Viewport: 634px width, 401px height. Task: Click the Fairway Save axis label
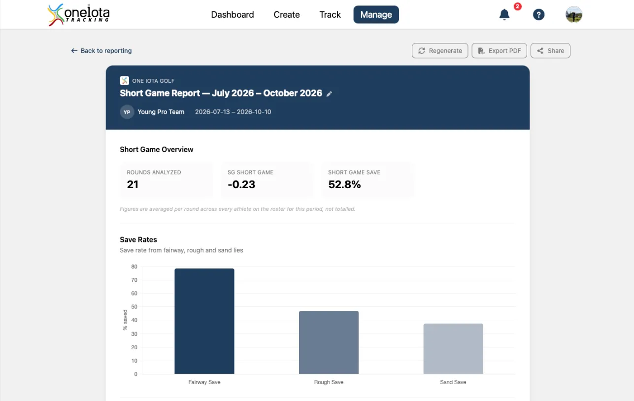pos(204,382)
